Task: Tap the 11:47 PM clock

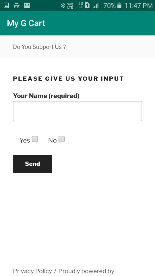Action: [139, 6]
